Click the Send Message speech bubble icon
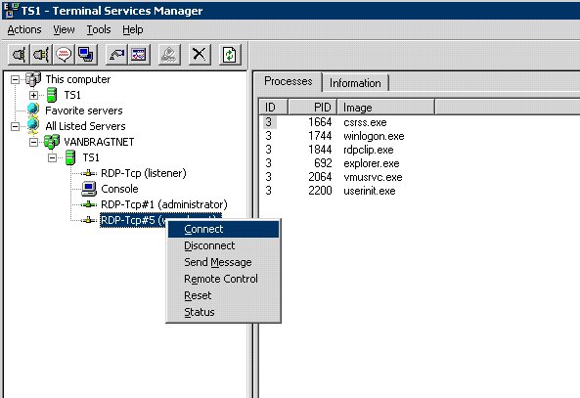The height and width of the screenshot is (398, 580). (x=64, y=55)
